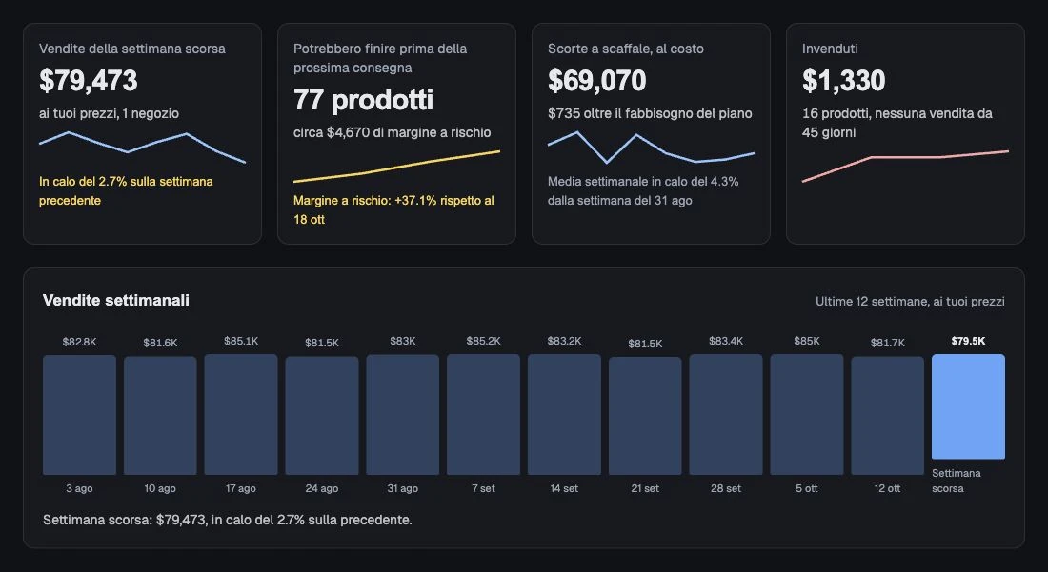The height and width of the screenshot is (572, 1048).
Task: Click the pink sparkline in the Invenduti card
Action: 906,167
